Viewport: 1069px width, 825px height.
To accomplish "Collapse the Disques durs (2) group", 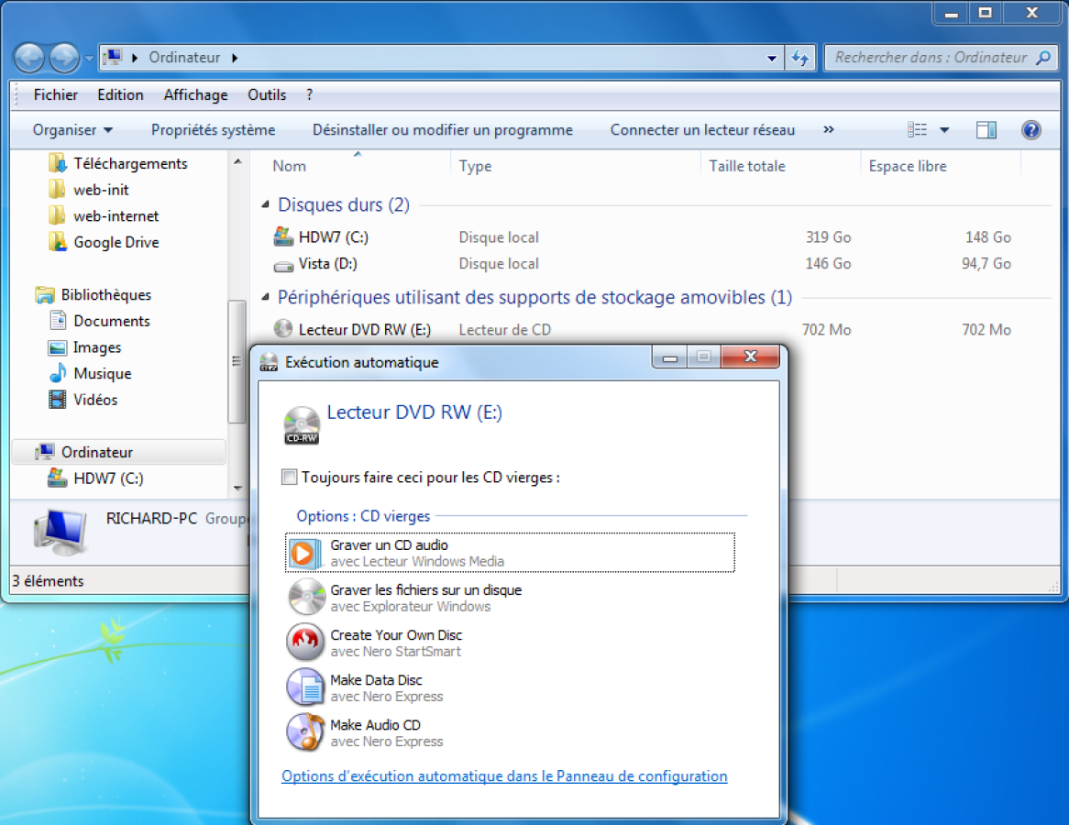I will tap(265, 204).
